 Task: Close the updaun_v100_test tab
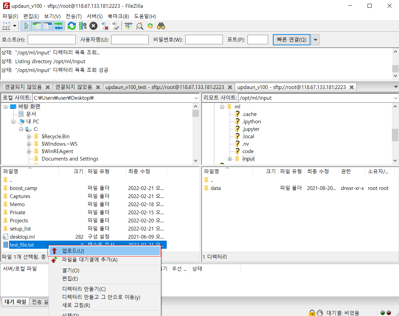[230, 87]
